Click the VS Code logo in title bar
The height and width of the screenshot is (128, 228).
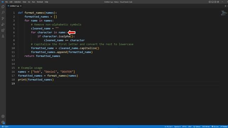(x=2, y=2)
